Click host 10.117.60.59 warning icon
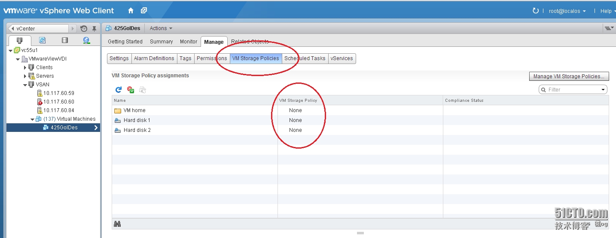The height and width of the screenshot is (238, 616). click(40, 93)
